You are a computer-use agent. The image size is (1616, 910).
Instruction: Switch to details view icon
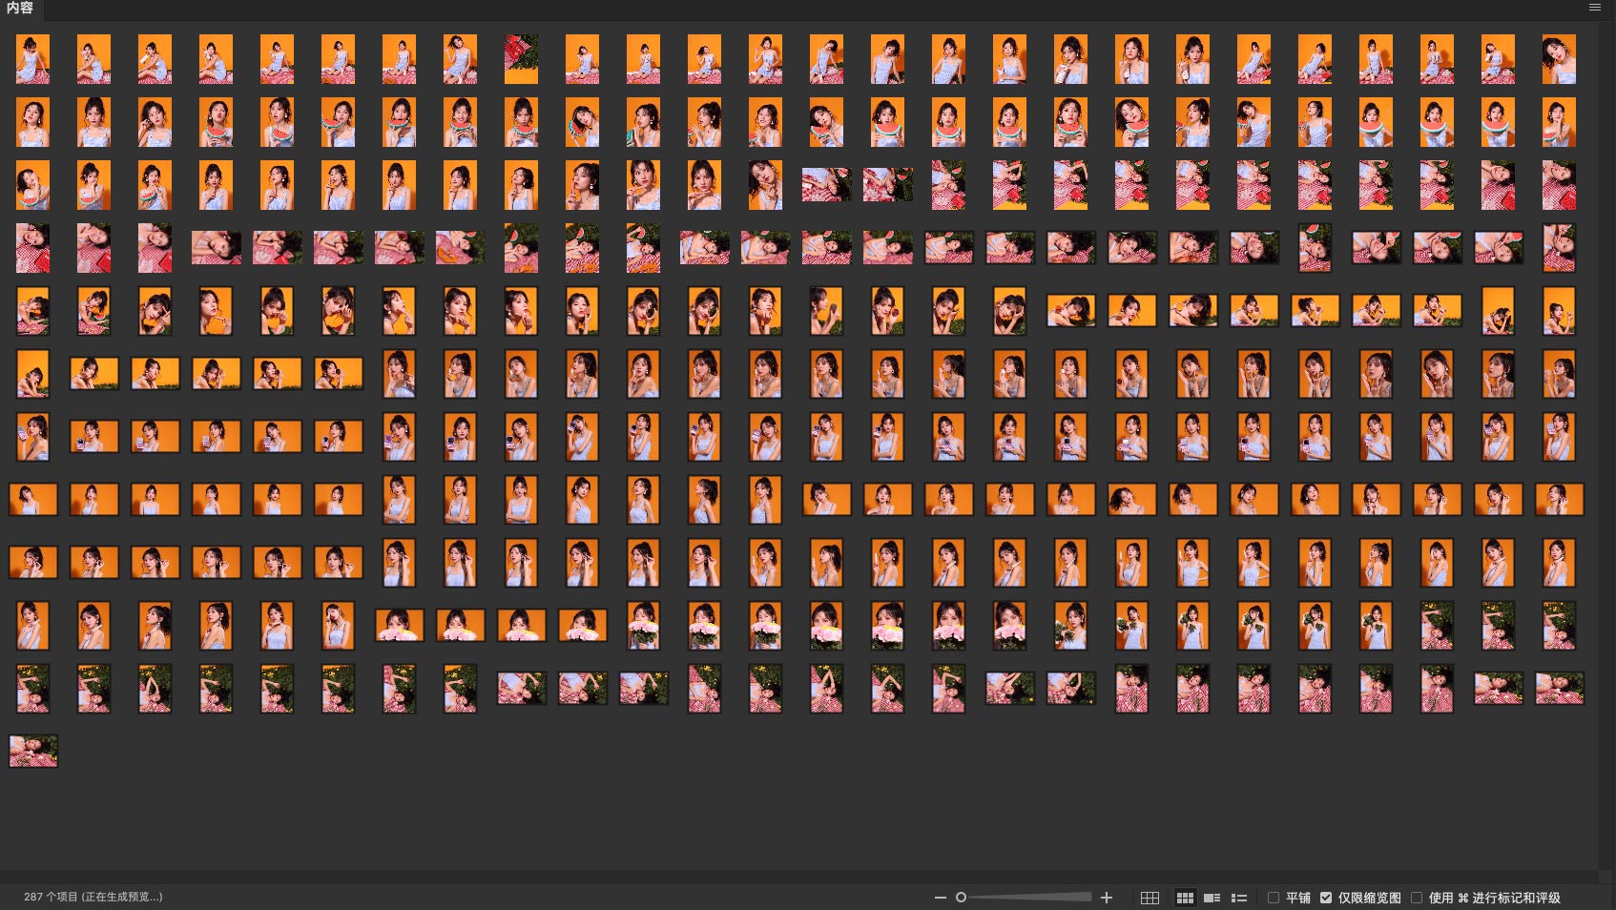pos(1212,898)
